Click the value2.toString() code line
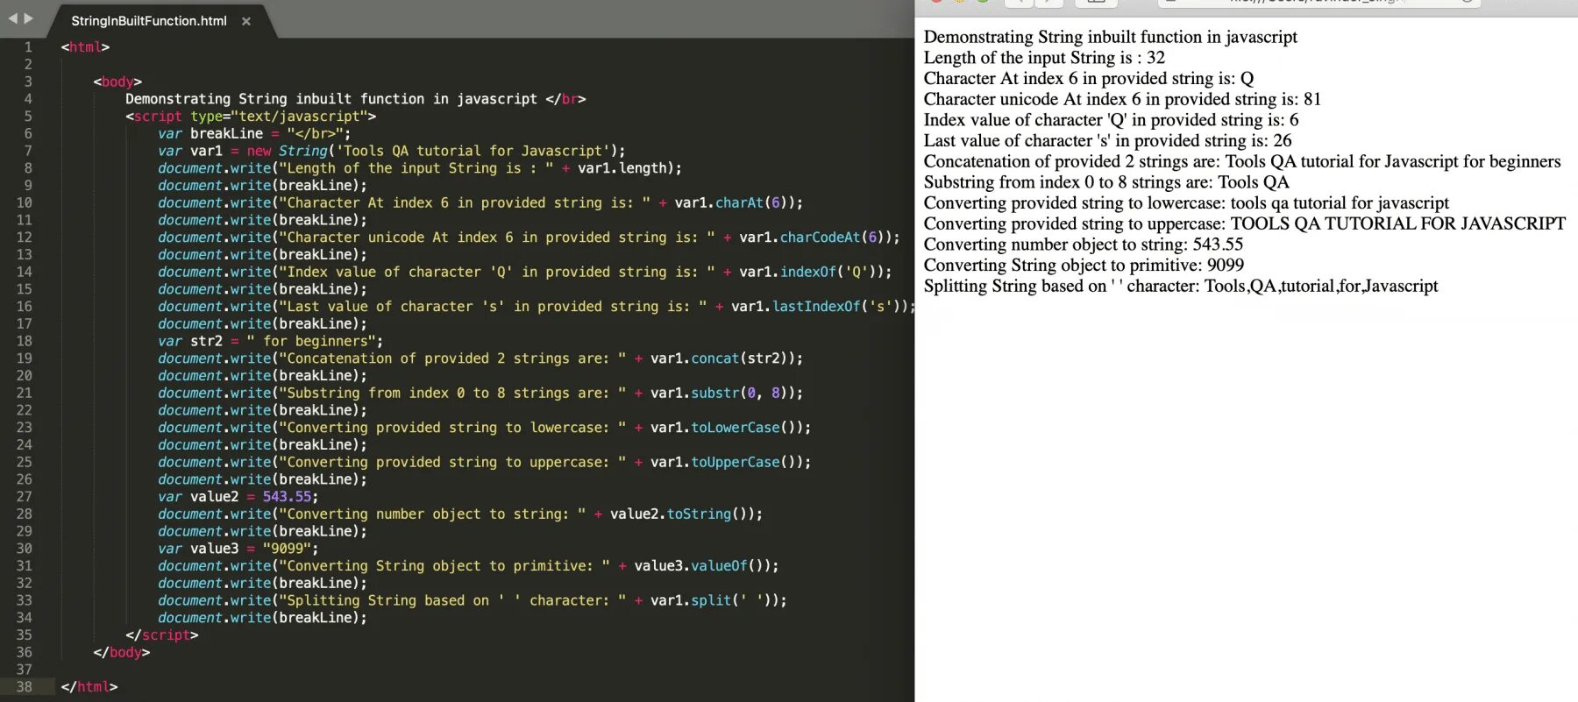The width and height of the screenshot is (1578, 702). point(460,514)
